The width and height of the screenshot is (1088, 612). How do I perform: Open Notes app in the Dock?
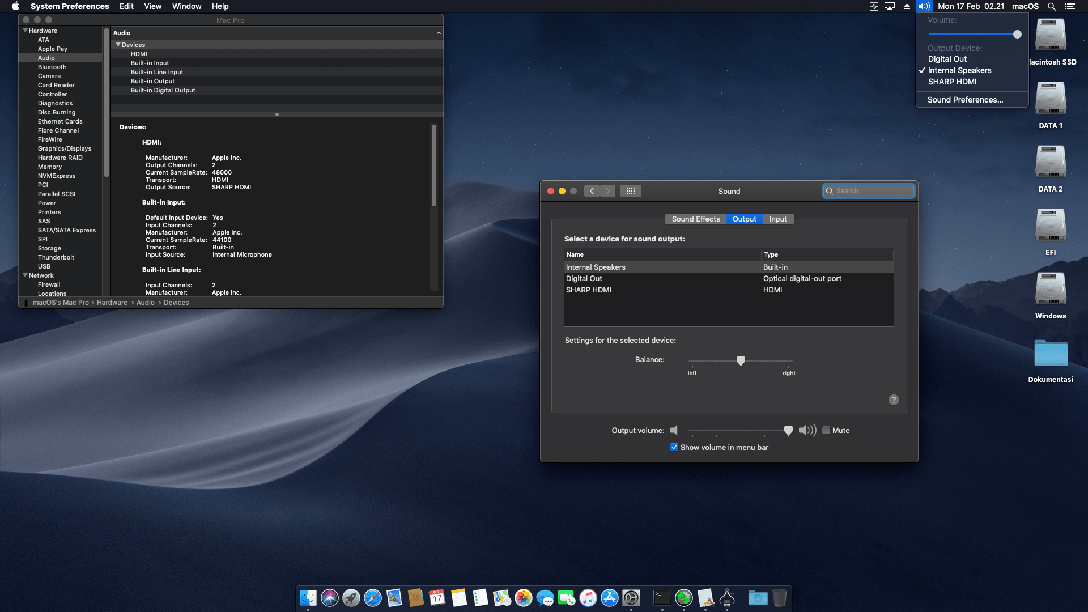(x=458, y=598)
